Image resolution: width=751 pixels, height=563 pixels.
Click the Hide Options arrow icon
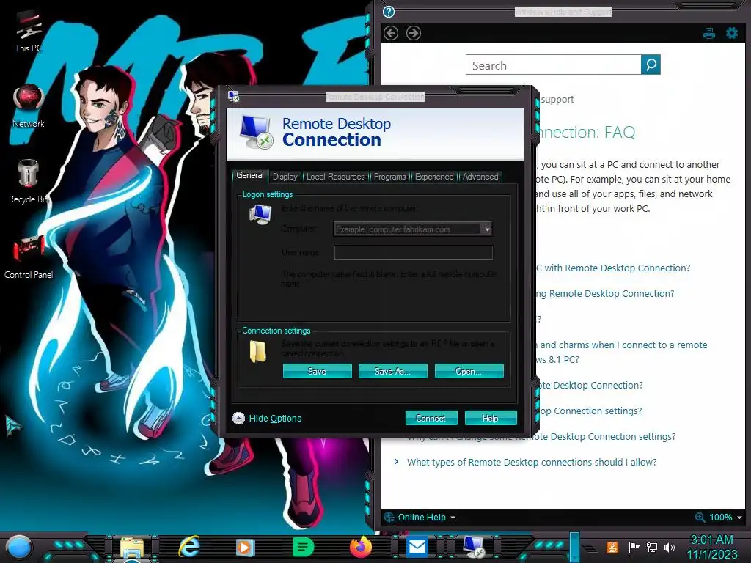pyautogui.click(x=238, y=419)
